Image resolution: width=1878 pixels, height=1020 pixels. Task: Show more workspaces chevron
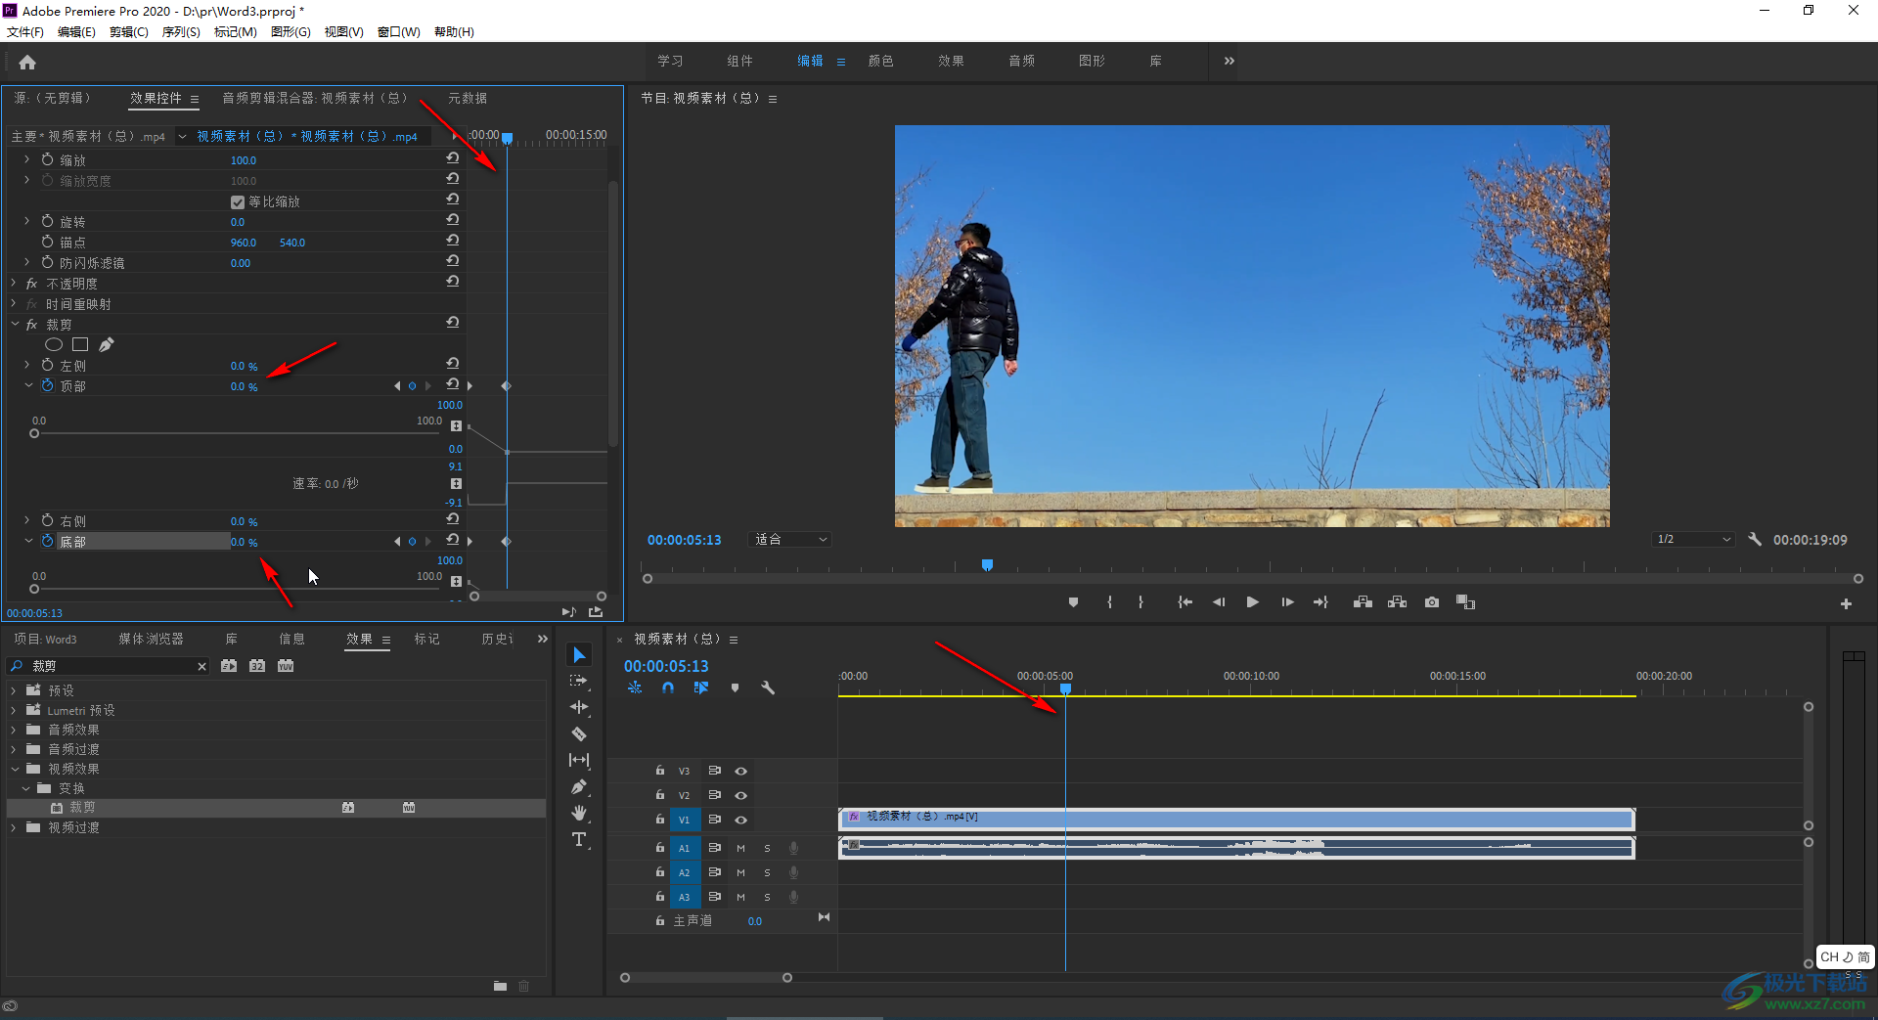(x=1229, y=61)
